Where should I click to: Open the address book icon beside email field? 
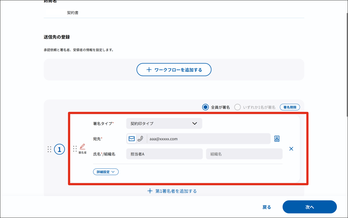[x=277, y=139]
